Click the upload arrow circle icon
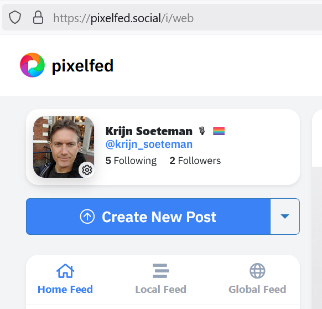The width and height of the screenshot is (322, 309). click(87, 217)
